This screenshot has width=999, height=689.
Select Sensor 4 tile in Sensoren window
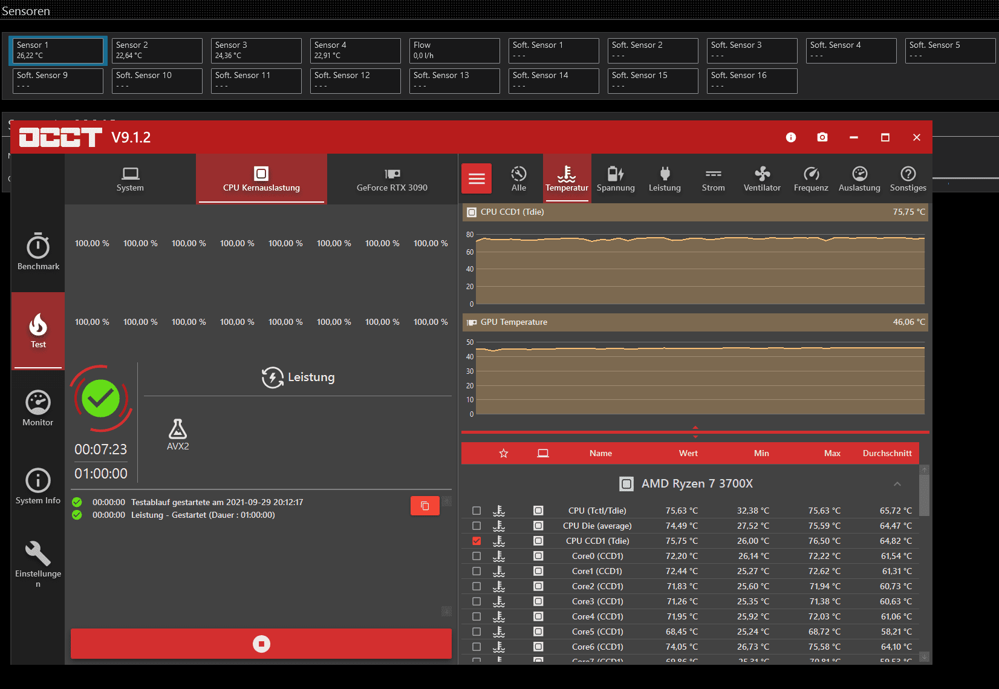356,50
